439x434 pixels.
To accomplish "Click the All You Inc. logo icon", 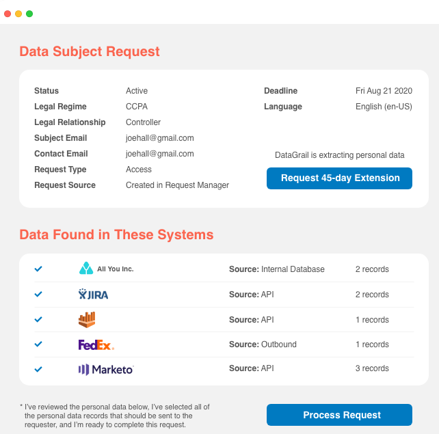I will pyautogui.click(x=86, y=269).
